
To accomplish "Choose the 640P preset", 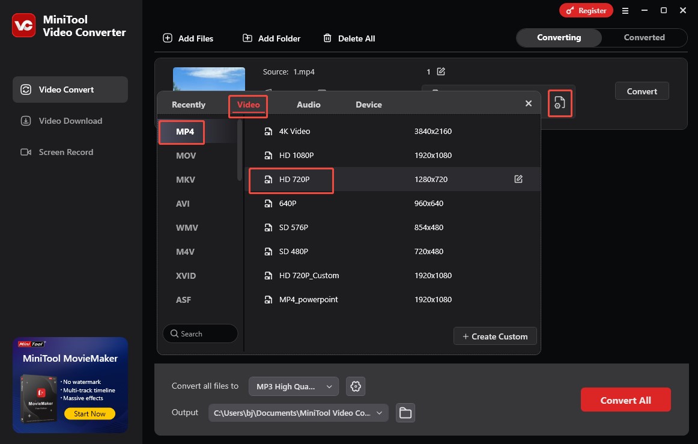I will (x=393, y=204).
